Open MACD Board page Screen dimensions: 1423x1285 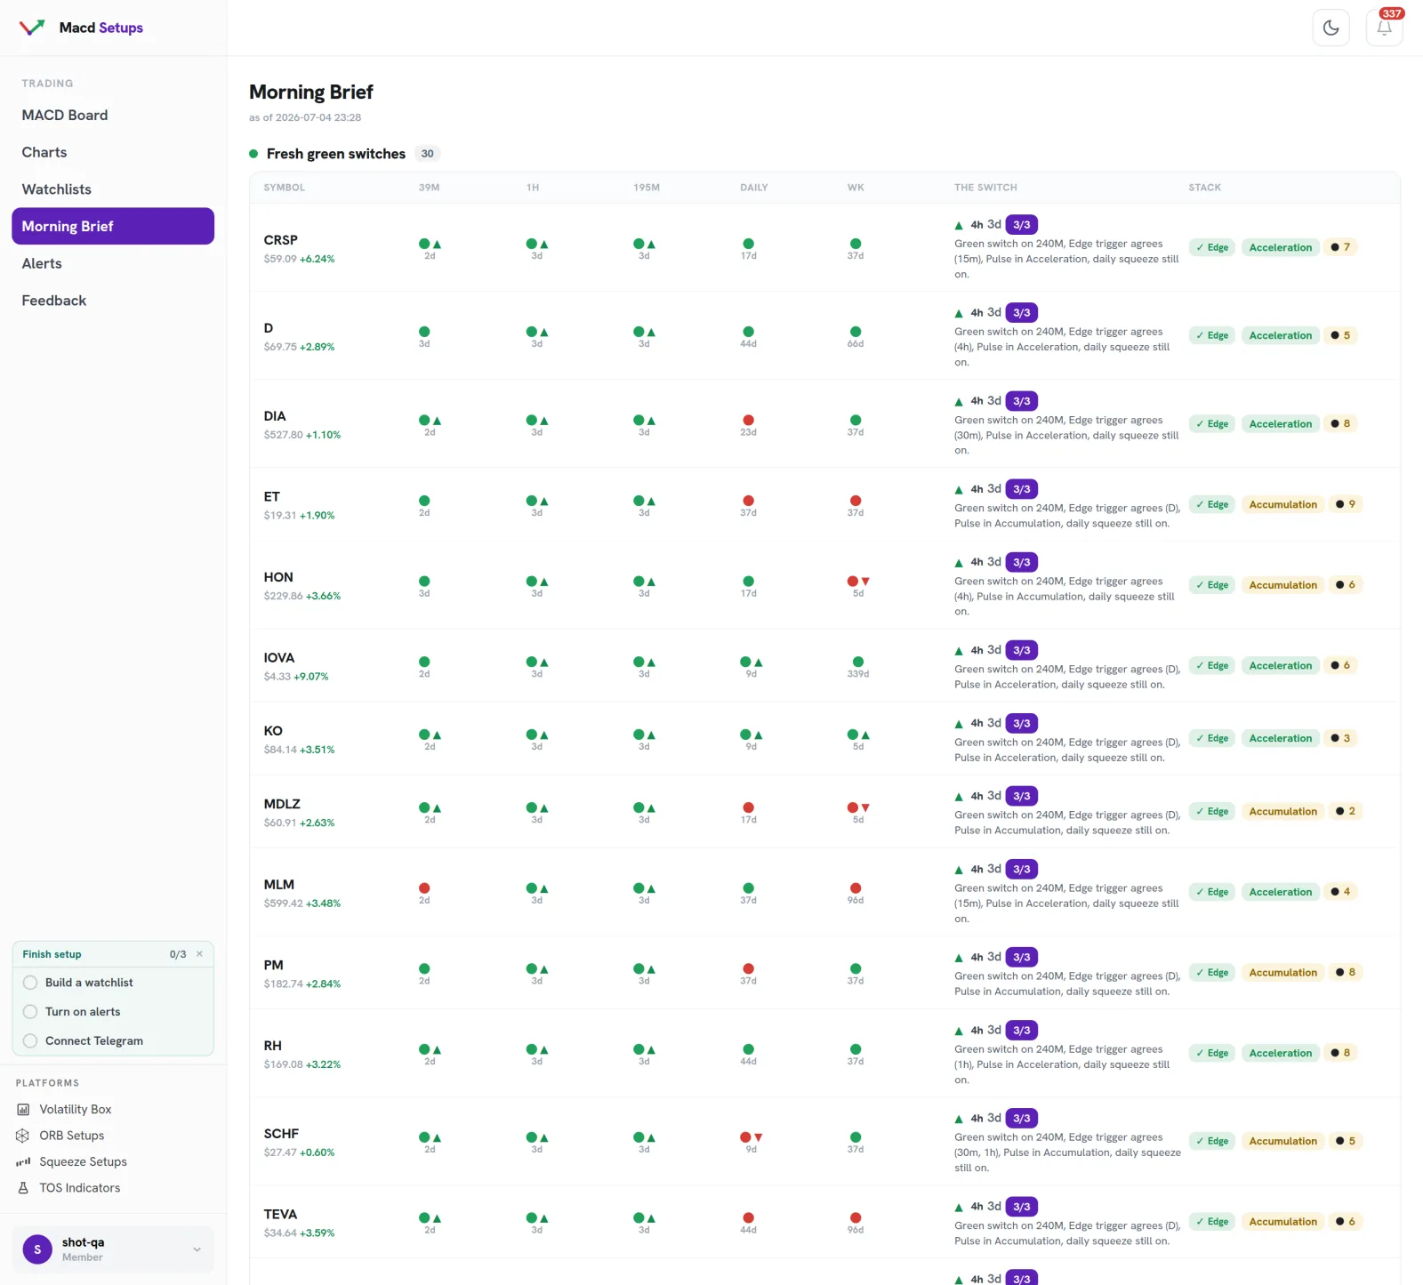tap(65, 115)
